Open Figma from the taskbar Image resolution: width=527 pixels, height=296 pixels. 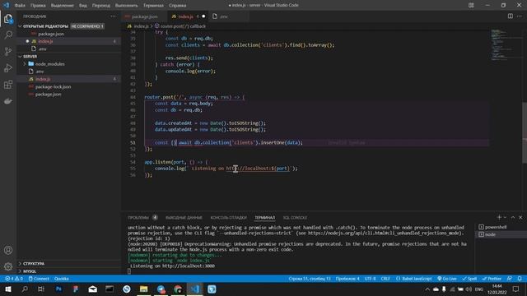click(x=75, y=289)
